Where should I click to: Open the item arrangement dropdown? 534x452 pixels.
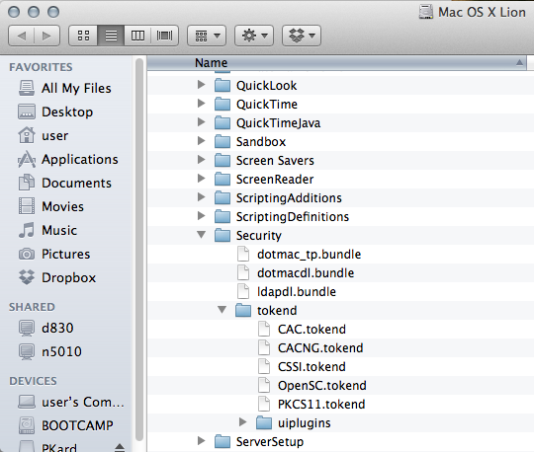207,36
